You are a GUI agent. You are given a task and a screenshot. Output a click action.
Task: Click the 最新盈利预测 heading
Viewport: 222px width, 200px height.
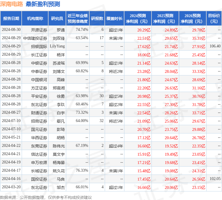click(x=43, y=4)
